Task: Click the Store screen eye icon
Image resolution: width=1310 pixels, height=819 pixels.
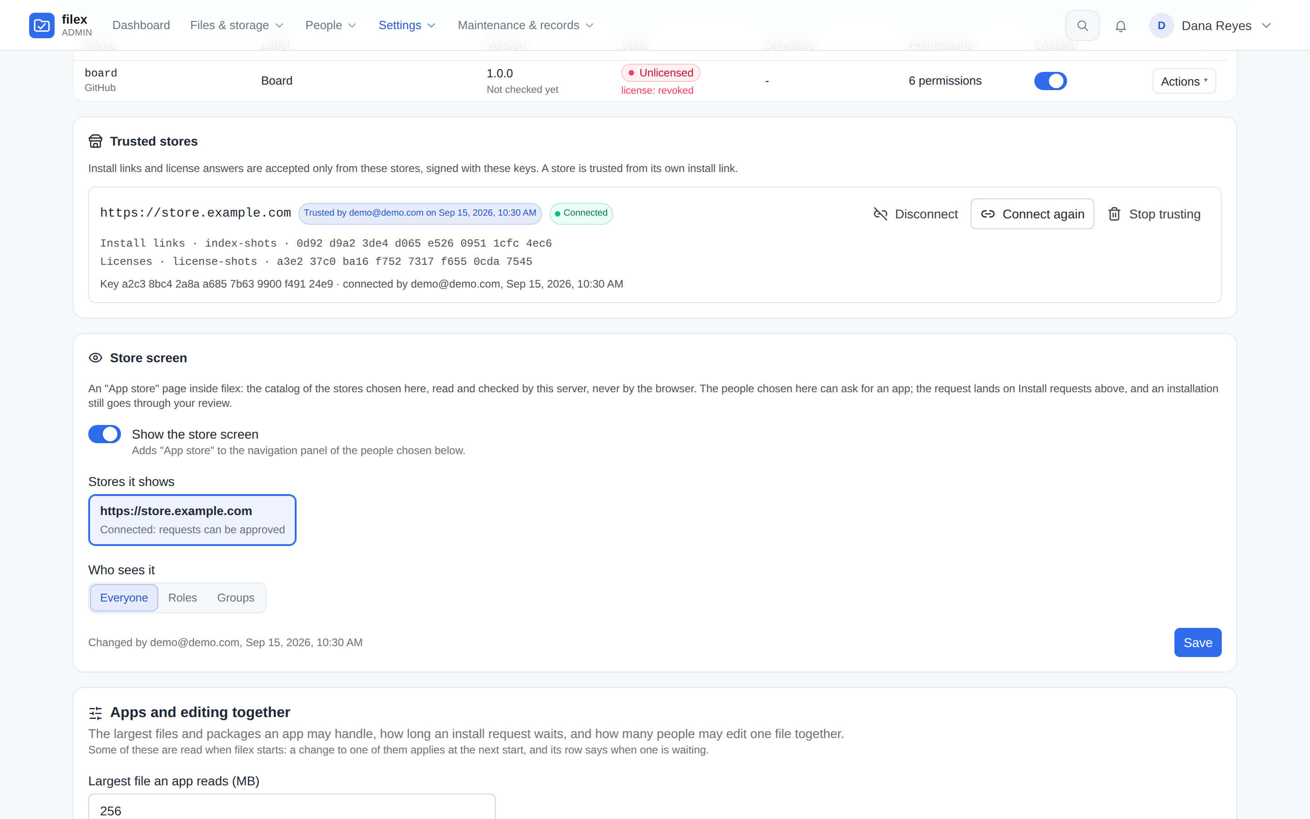Action: tap(95, 358)
